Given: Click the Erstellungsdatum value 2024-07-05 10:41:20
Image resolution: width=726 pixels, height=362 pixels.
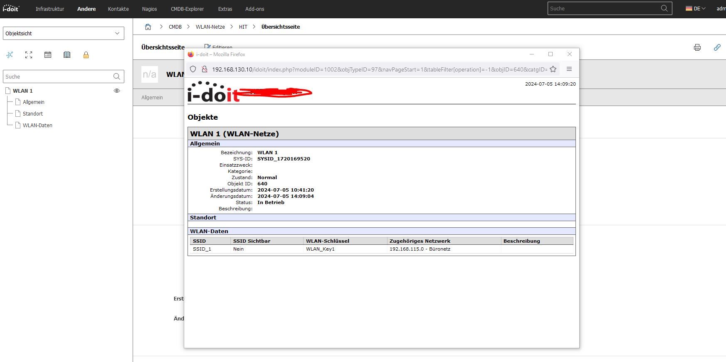Looking at the screenshot, I should [x=286, y=190].
